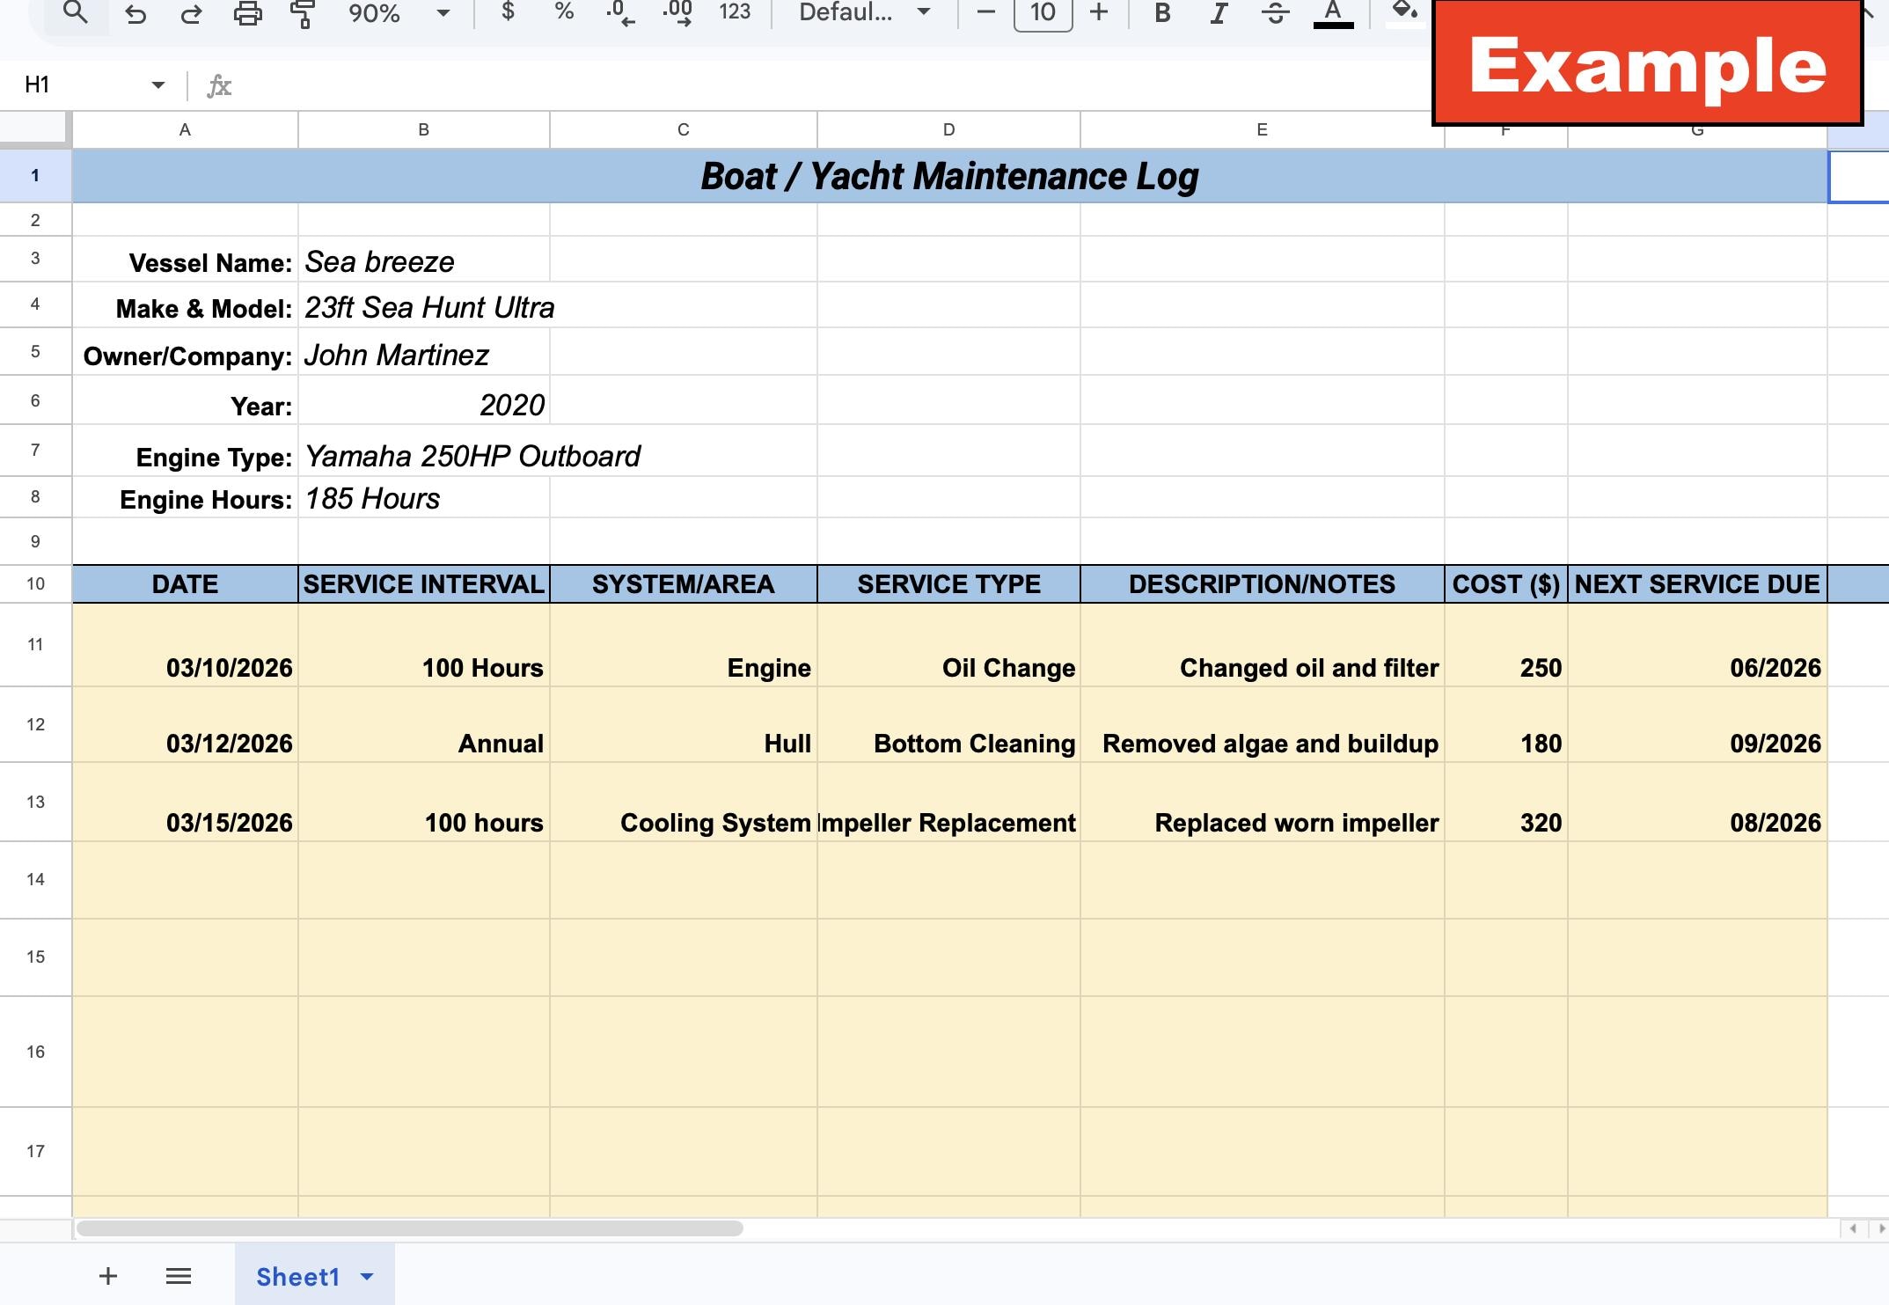
Task: Open the text color picker
Action: pyautogui.click(x=1333, y=13)
